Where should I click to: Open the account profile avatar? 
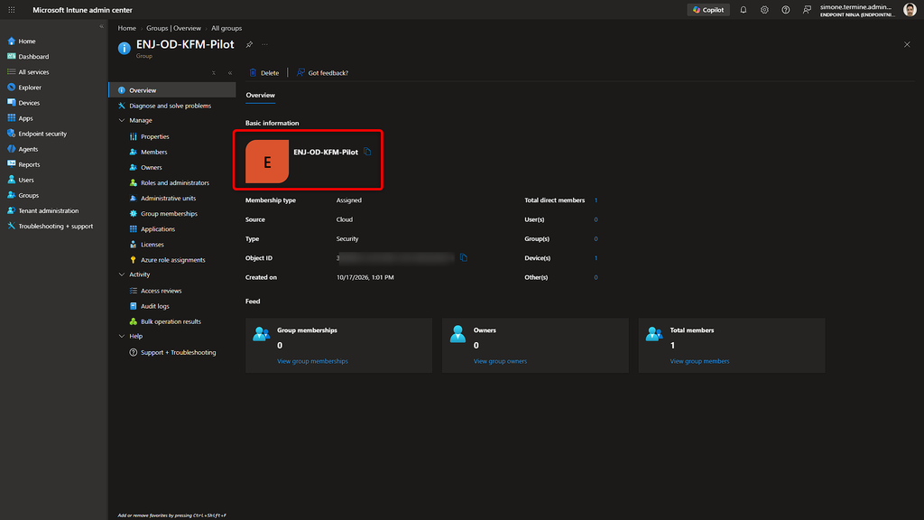tap(910, 9)
